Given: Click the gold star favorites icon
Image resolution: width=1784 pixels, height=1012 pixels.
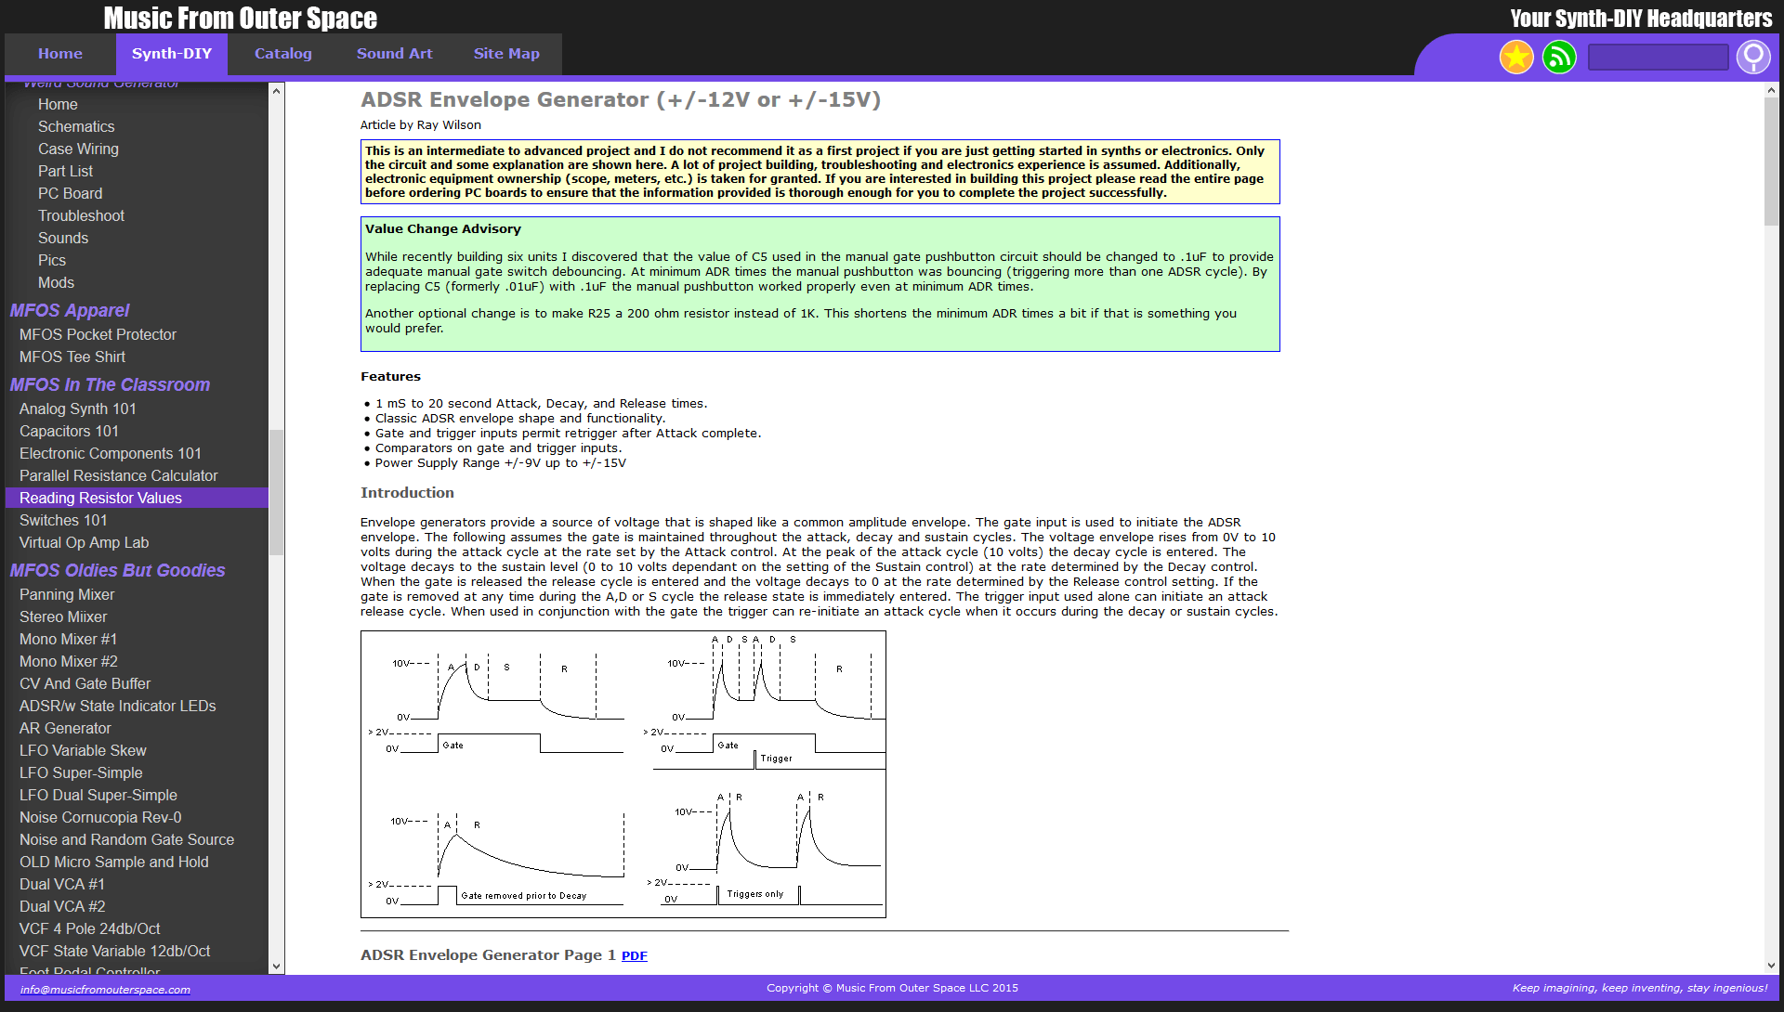Looking at the screenshot, I should 1516,58.
